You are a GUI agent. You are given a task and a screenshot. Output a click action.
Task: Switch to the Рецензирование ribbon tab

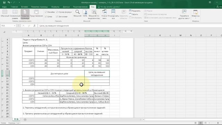coord(80,7)
